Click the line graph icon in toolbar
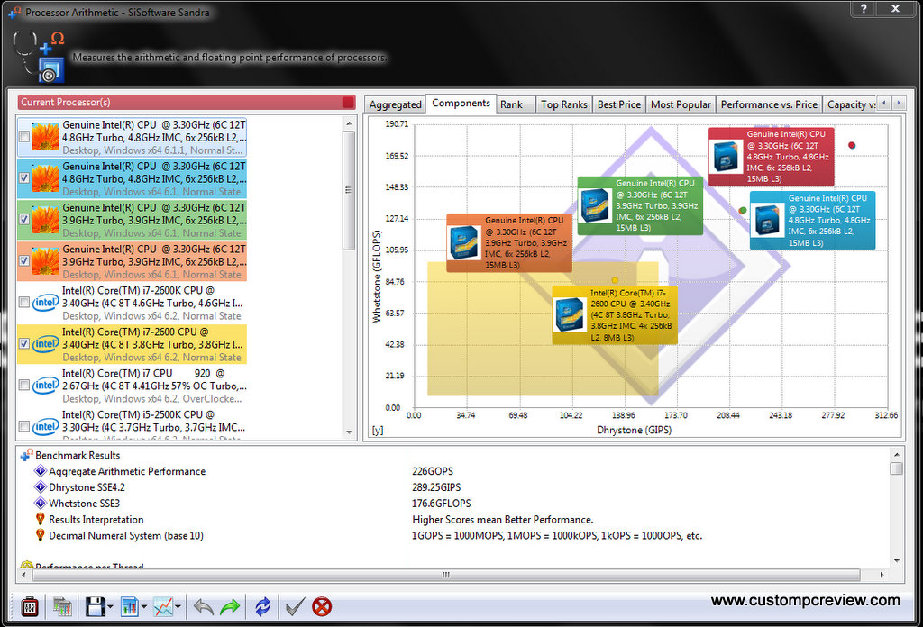Viewport: 923px width, 627px height. tap(163, 606)
